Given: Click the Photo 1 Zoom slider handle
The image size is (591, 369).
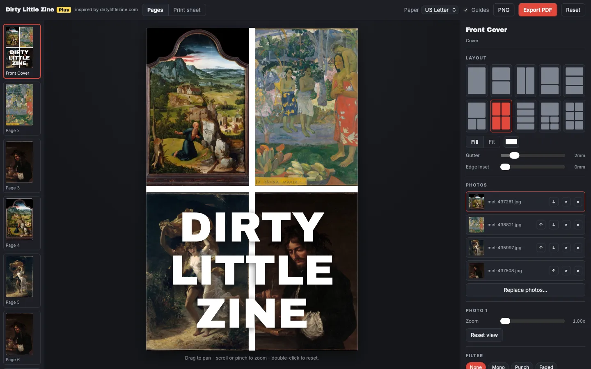Looking at the screenshot, I should pos(505,321).
